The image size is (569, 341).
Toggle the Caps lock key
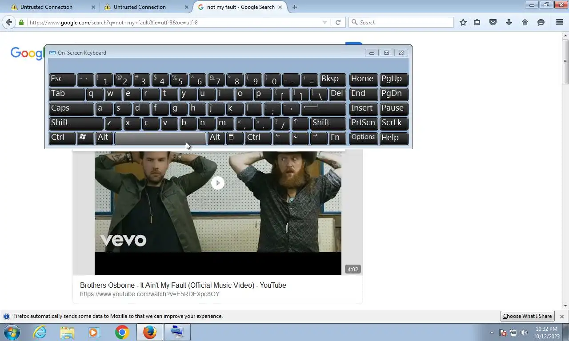tap(71, 108)
